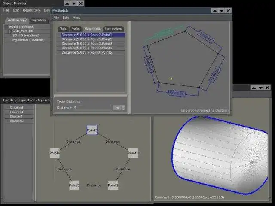Screen dimensions: 275x206
Task: Click the Point4 node in constraint graph
Action: point(55,153)
